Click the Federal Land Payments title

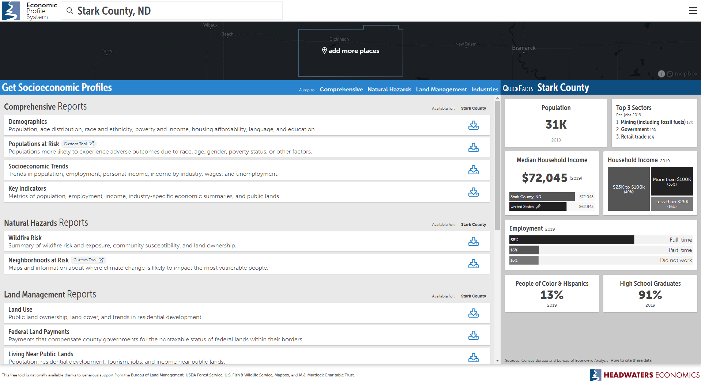(39, 332)
